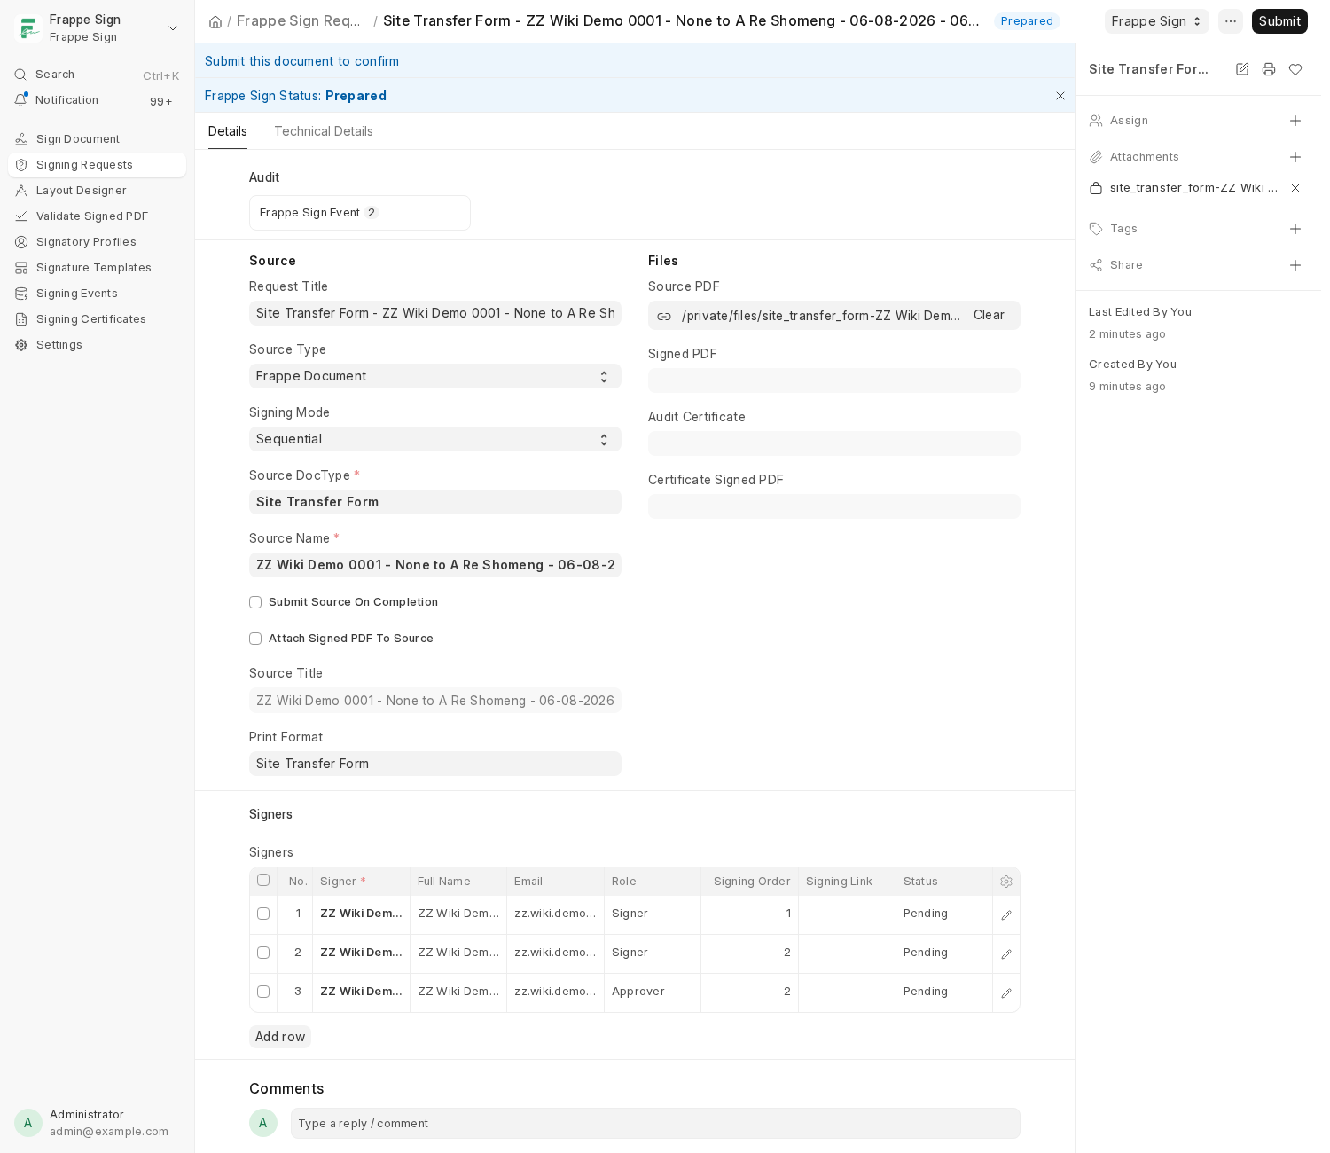Like the document with heart icon
This screenshot has width=1330, height=1153.
click(1295, 69)
